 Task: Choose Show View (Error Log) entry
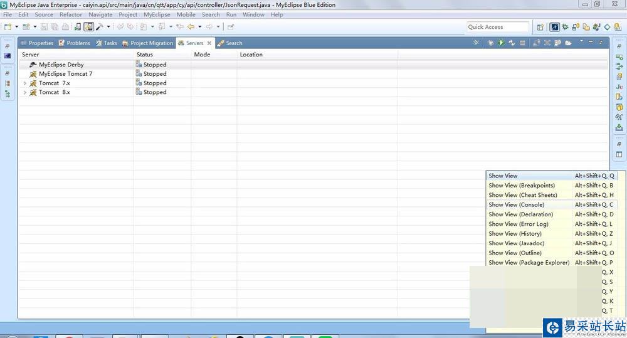click(x=551, y=224)
